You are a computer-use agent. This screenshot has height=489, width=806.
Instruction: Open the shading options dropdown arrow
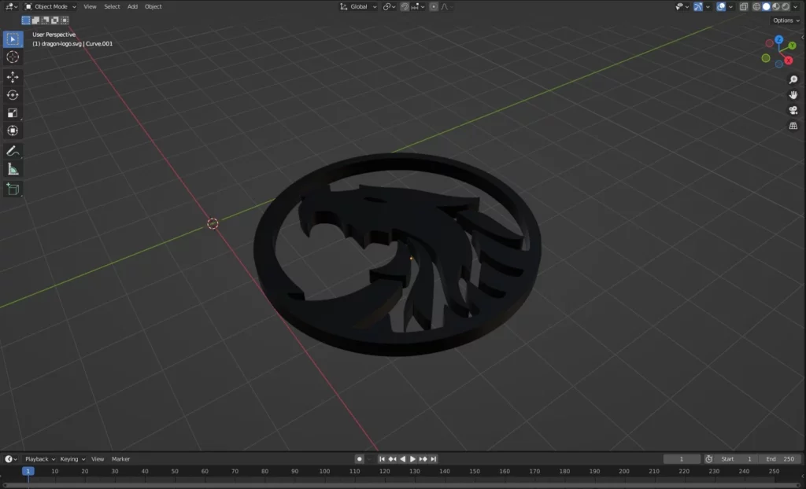[x=796, y=6]
